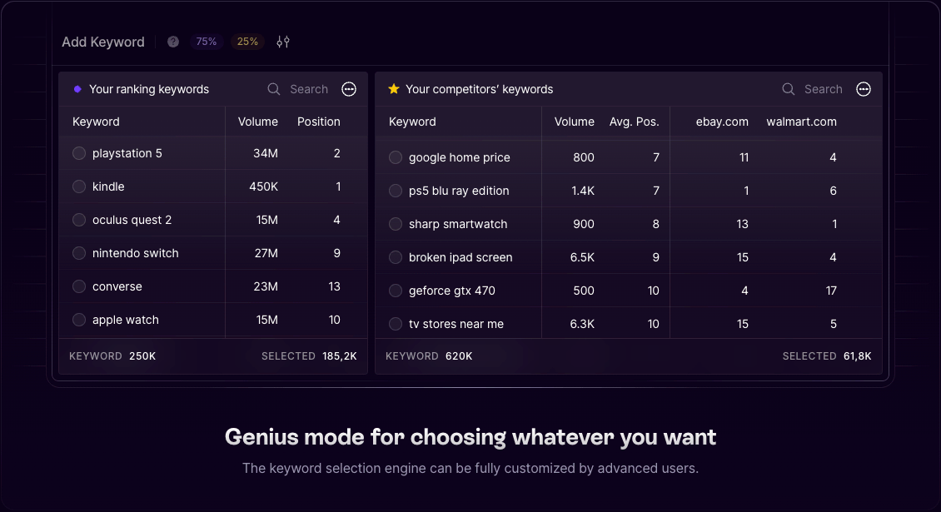
Task: Click the walmart.com column header
Action: coord(801,122)
